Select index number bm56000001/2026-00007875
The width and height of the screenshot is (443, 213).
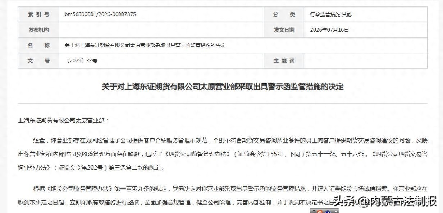[100, 14]
